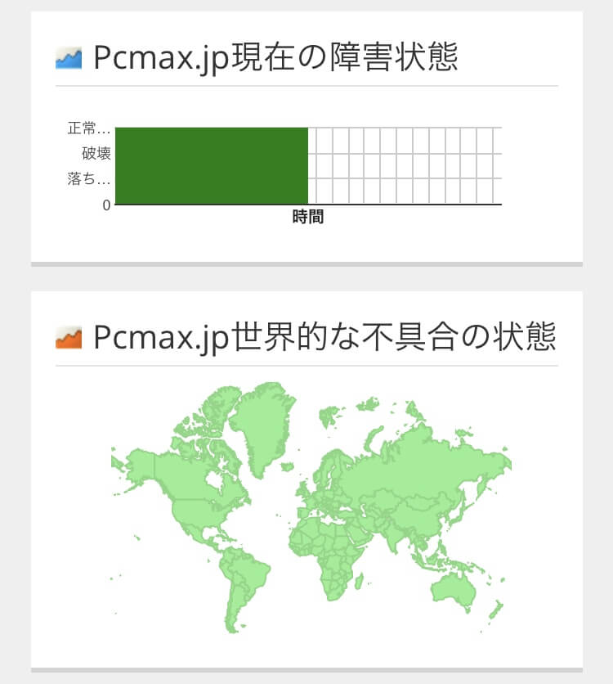Click the 破壊 label on the chart axis
The height and width of the screenshot is (684, 613).
(96, 154)
